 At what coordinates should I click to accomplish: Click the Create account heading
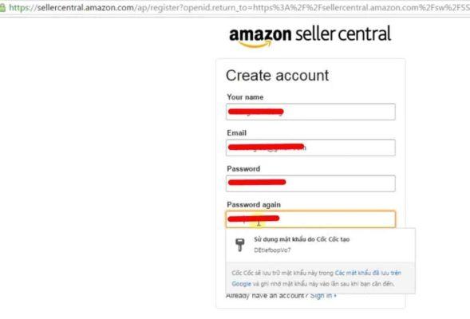(x=277, y=75)
